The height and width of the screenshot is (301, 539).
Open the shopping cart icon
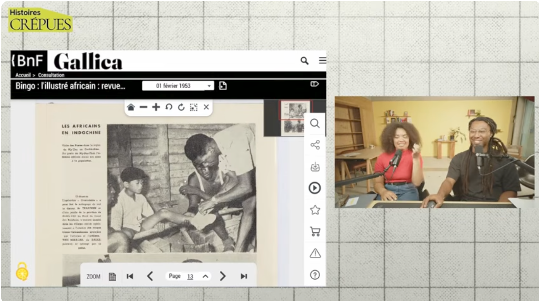pos(315,232)
